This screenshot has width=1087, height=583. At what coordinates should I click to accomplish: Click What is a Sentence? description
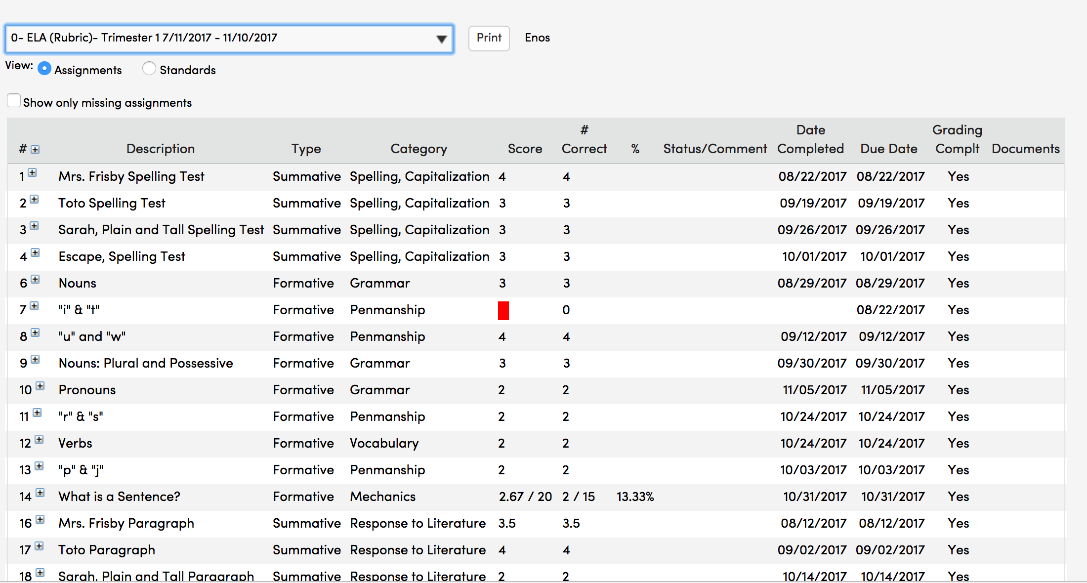click(x=119, y=497)
